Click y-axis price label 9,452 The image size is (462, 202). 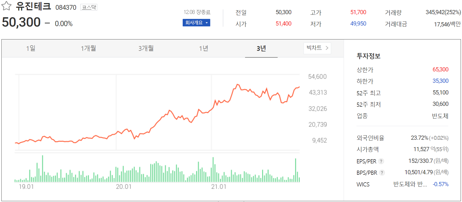[x=319, y=141]
